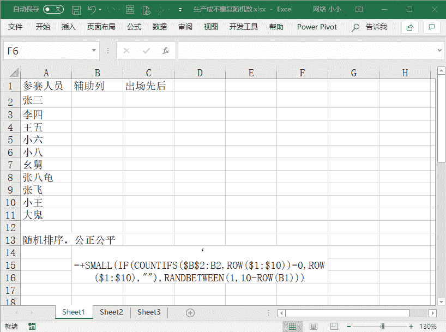Click the zoom slider handle
Viewport: 446px width, 332px height.
click(x=383, y=327)
